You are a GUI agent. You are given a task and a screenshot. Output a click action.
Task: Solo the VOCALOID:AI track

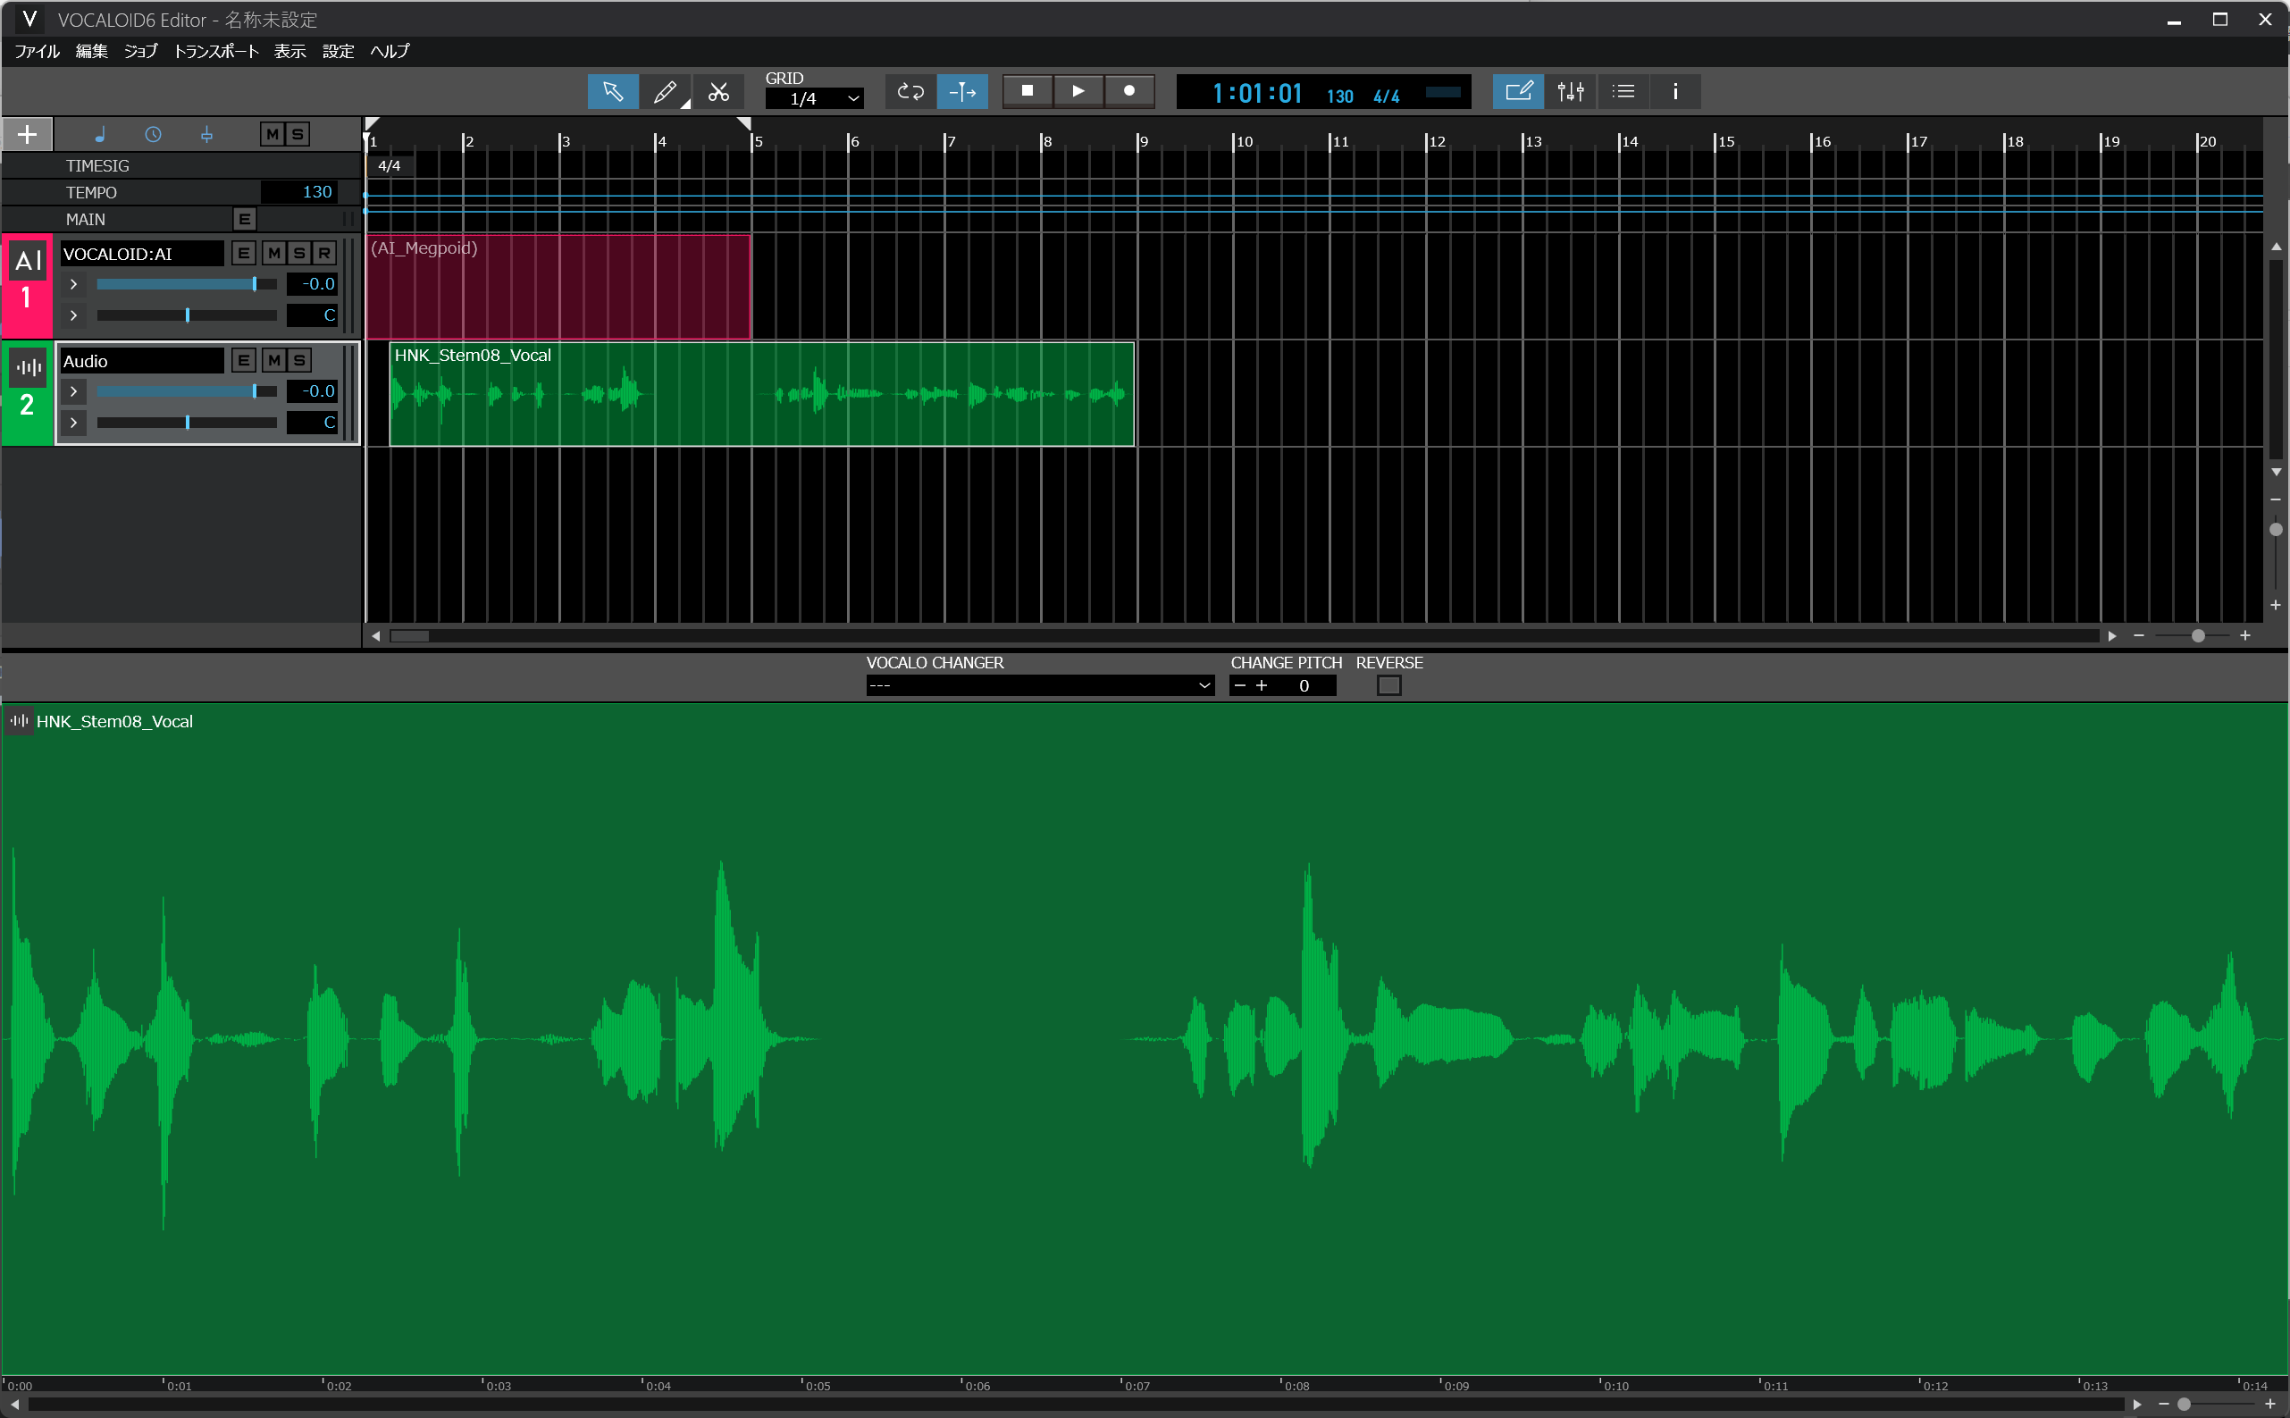[299, 253]
